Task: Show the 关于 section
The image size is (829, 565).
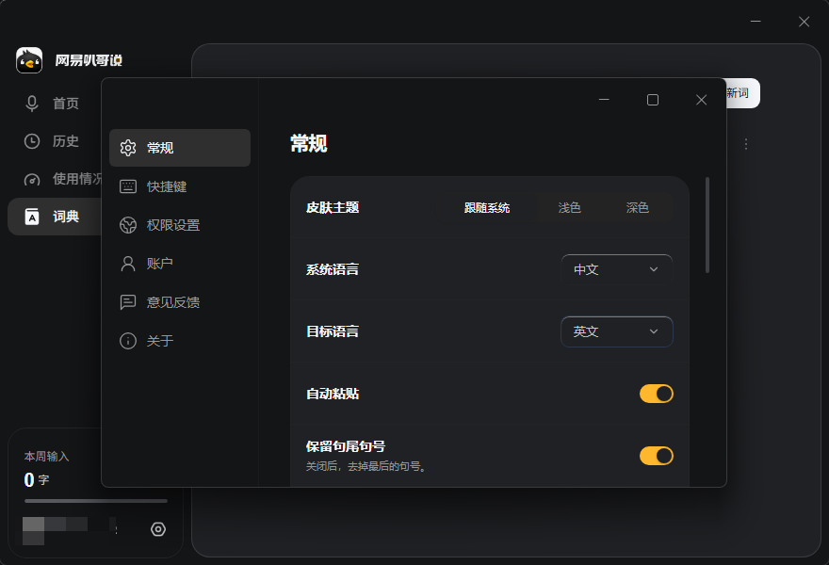Action: click(180, 341)
